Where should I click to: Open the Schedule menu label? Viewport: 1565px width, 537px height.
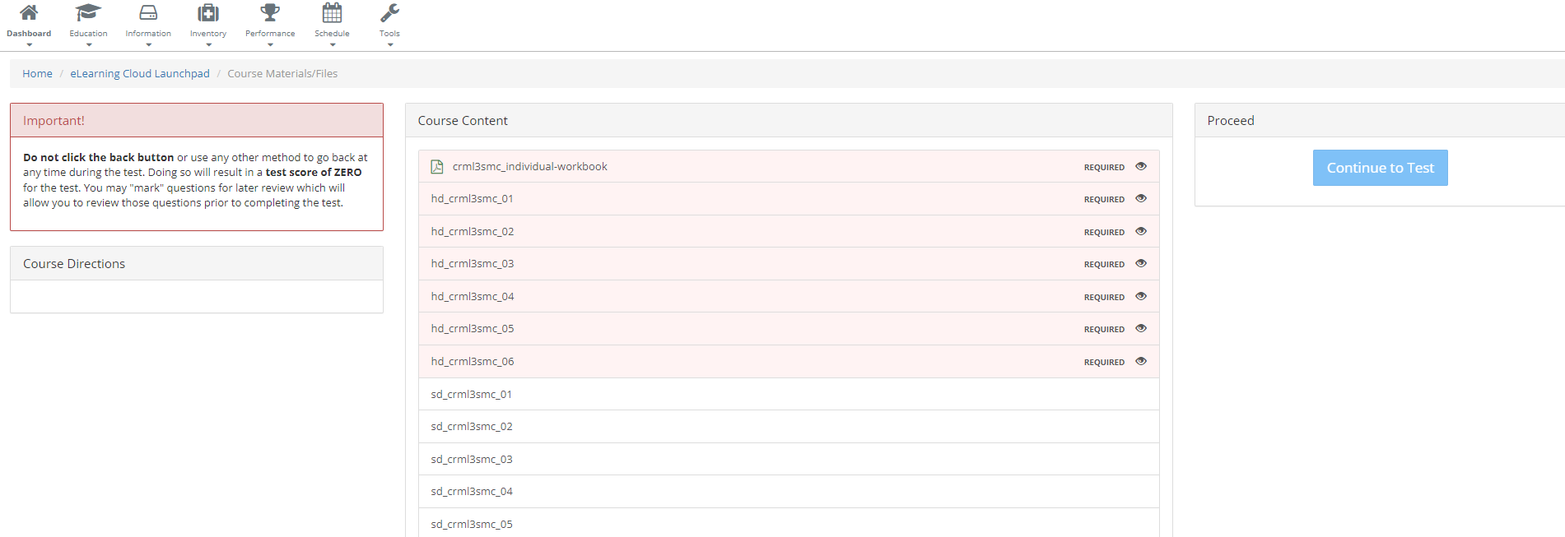[332, 34]
